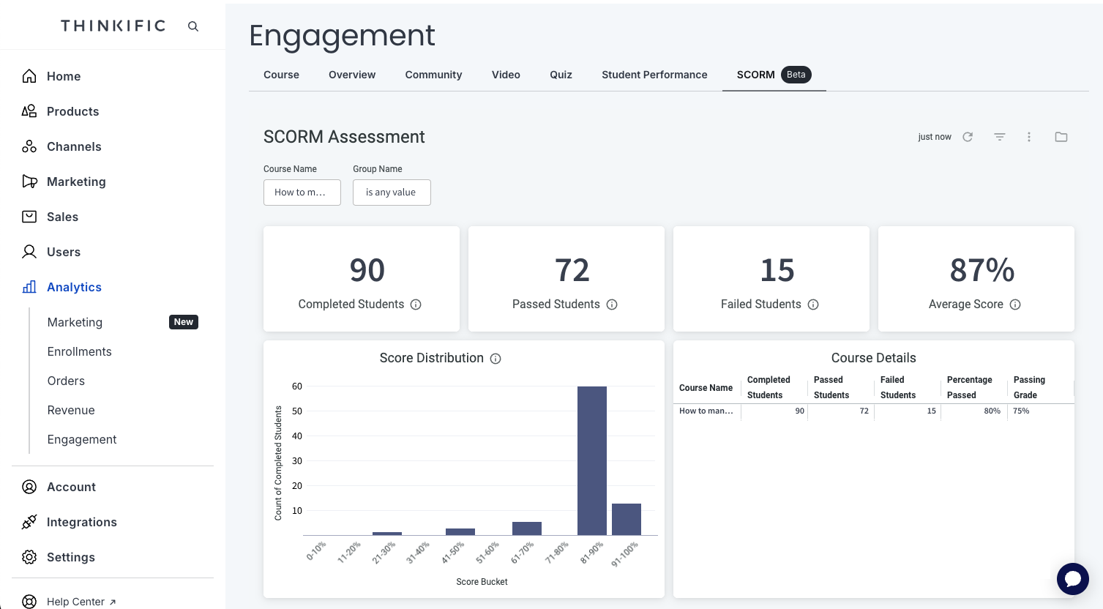Open the chat bubble in bottom right

click(x=1072, y=578)
